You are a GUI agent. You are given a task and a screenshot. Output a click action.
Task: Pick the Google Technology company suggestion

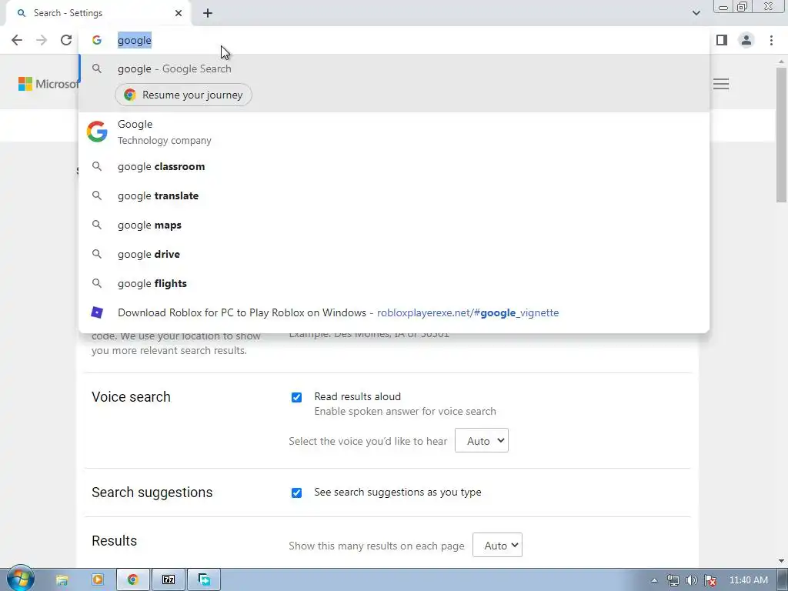click(x=394, y=132)
